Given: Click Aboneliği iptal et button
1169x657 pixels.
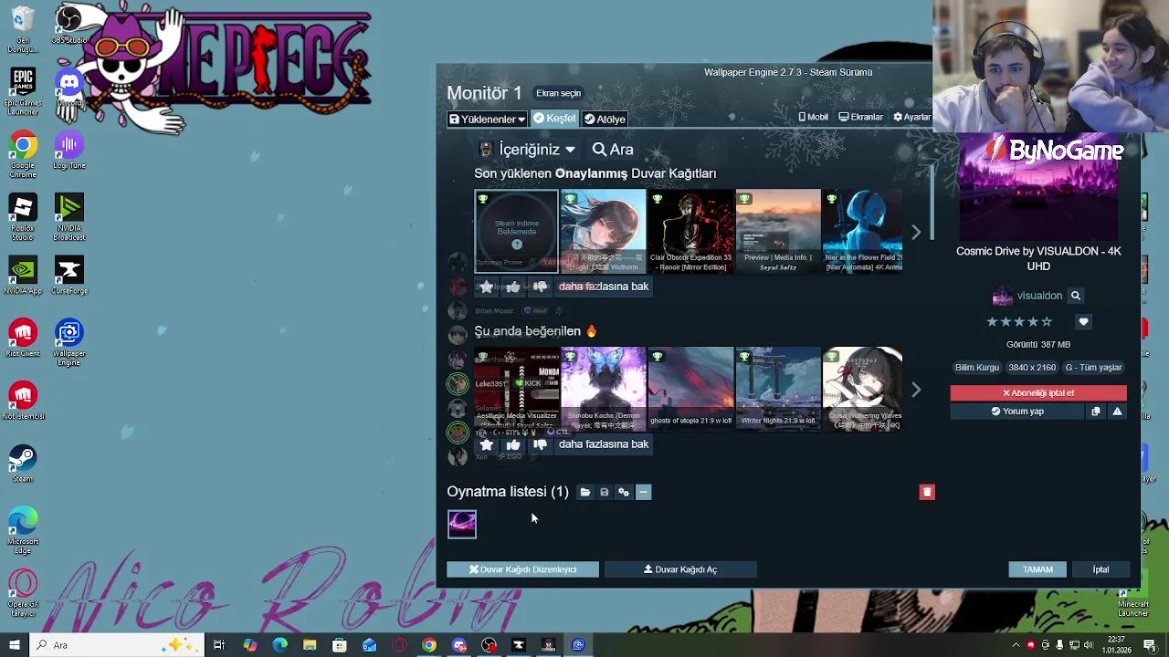Looking at the screenshot, I should point(1038,393).
